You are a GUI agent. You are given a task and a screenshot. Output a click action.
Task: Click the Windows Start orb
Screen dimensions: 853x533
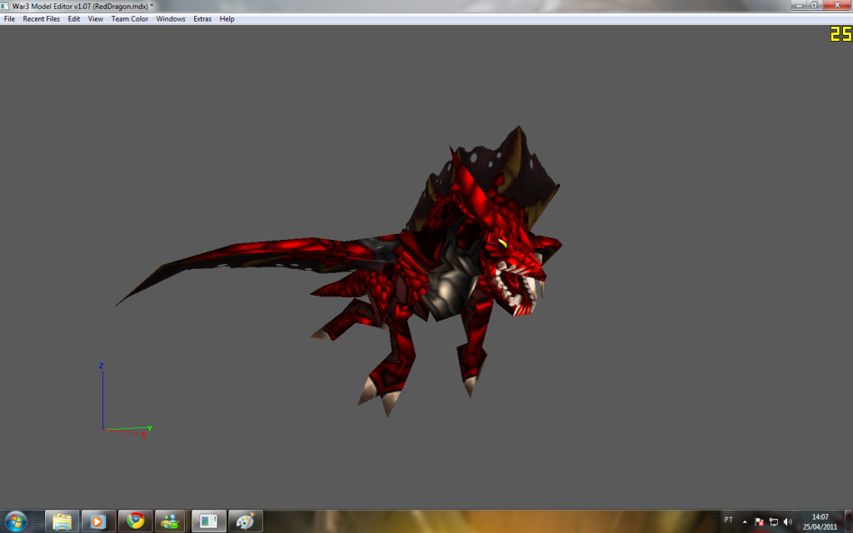click(x=15, y=521)
